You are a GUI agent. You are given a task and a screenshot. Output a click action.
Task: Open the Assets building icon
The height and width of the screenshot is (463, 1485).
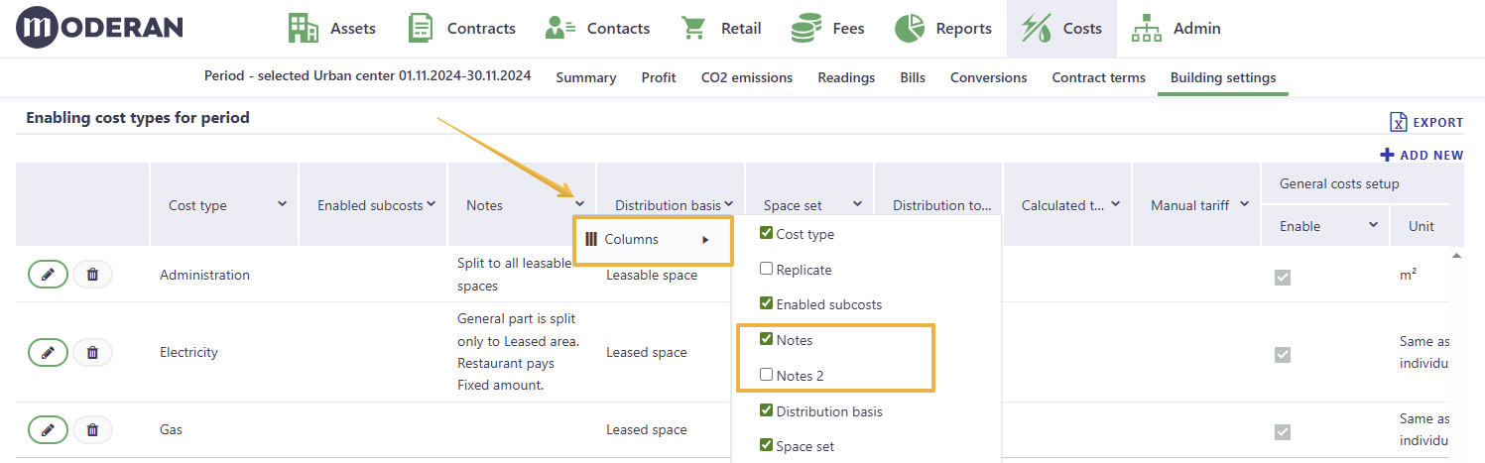click(x=303, y=28)
